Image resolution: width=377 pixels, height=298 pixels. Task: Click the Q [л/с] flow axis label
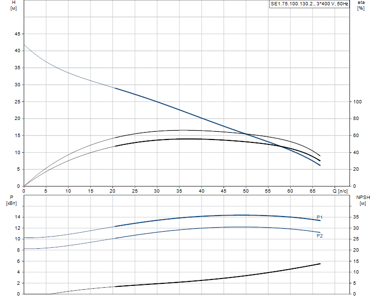pos(340,191)
